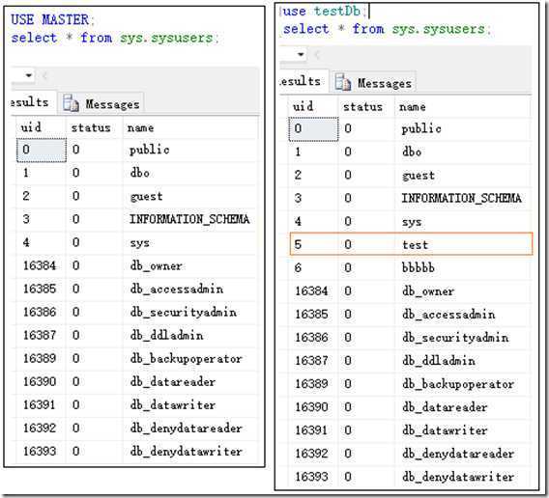Select 'dbo' cell in left MASTER grid
This screenshot has height=498, width=549.
(x=190, y=173)
